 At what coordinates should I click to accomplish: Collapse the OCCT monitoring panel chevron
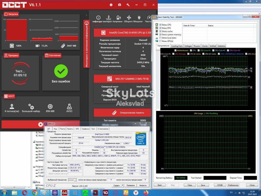[x=87, y=15]
